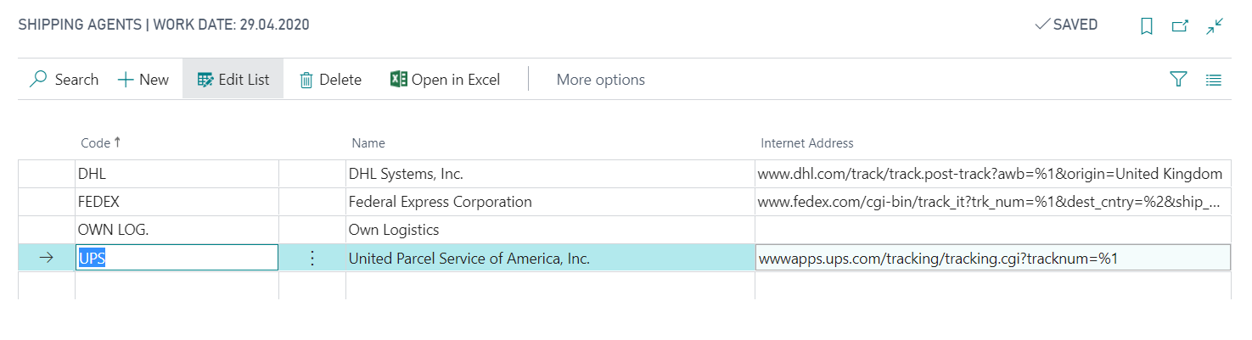Delete the selected shipping agent
Image resolution: width=1252 pixels, height=340 pixels.
point(330,80)
